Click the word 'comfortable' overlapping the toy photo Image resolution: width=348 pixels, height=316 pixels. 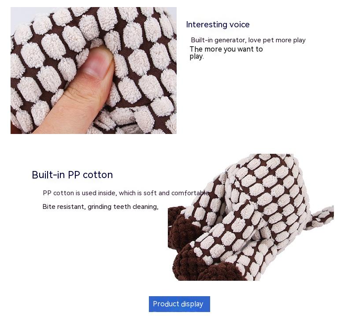190,193
